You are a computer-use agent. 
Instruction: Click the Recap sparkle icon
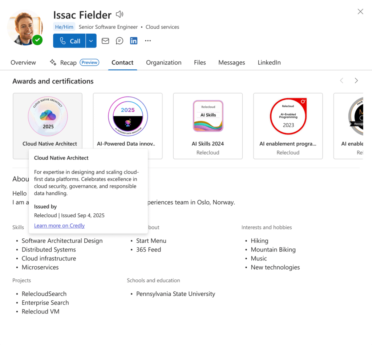(53, 62)
